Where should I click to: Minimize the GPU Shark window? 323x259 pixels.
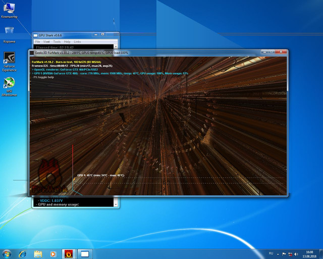tap(96, 35)
